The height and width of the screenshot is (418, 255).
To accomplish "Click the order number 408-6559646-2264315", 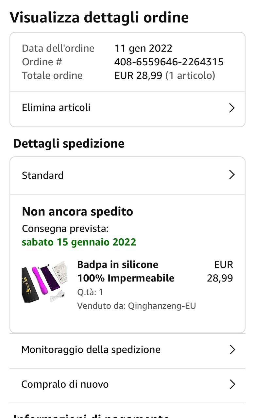I will [169, 62].
